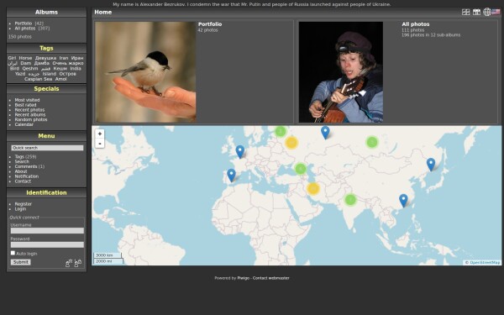
Task: Open Best rated specials link
Action: pyautogui.click(x=25, y=105)
